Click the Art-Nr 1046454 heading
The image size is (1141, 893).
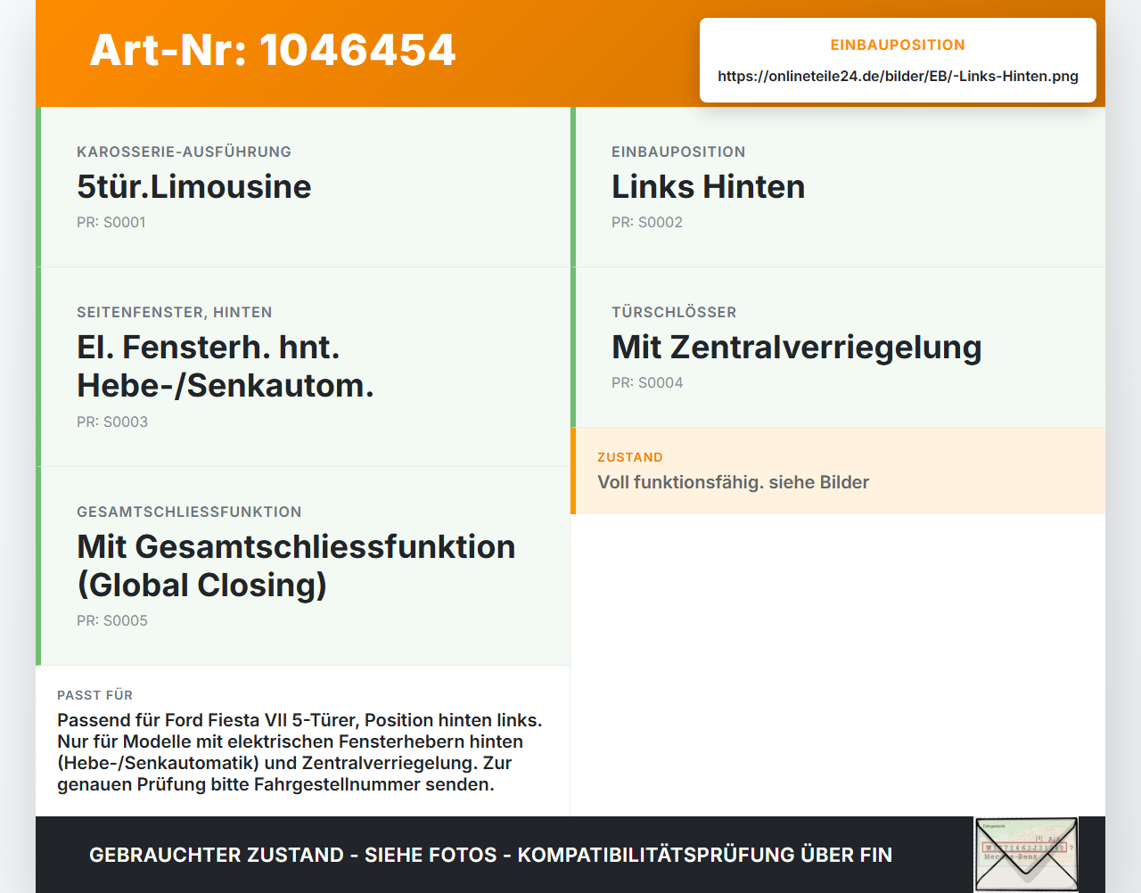[273, 50]
